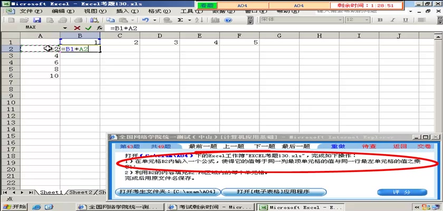This screenshot has height=211, width=443.
Task: Switch to Sheet1 tab
Action: click(51, 192)
